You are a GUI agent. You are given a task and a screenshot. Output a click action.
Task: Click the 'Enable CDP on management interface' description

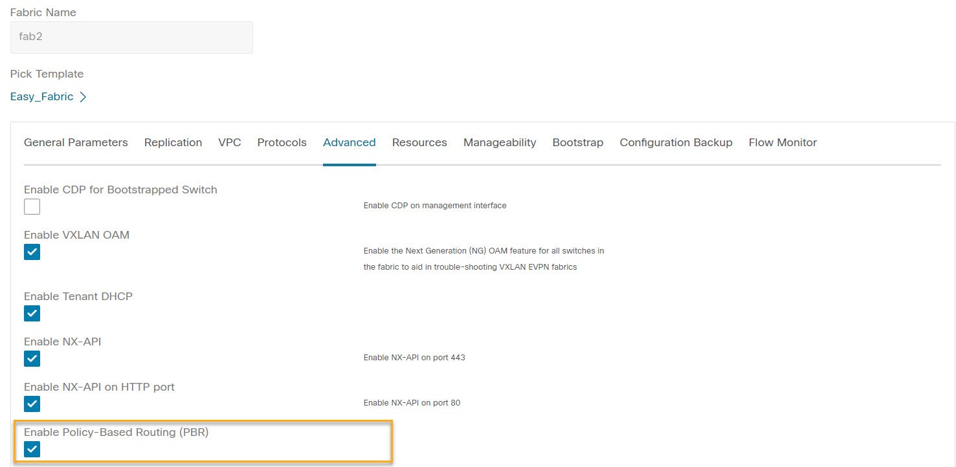tap(435, 206)
